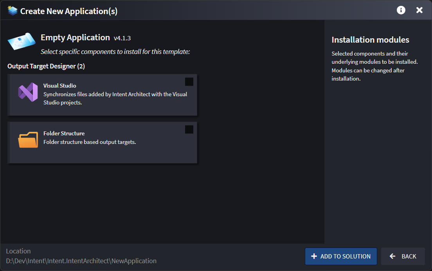Viewport: 432px width, 271px height.
Task: Click the Folder Structure card title
Action: point(64,133)
